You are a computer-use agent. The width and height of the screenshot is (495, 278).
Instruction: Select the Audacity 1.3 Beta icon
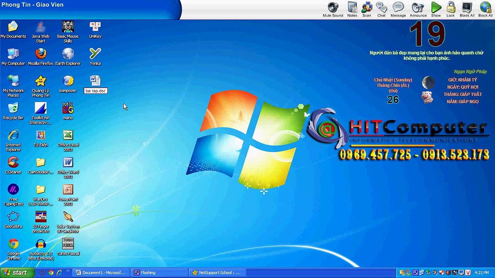[41, 249]
